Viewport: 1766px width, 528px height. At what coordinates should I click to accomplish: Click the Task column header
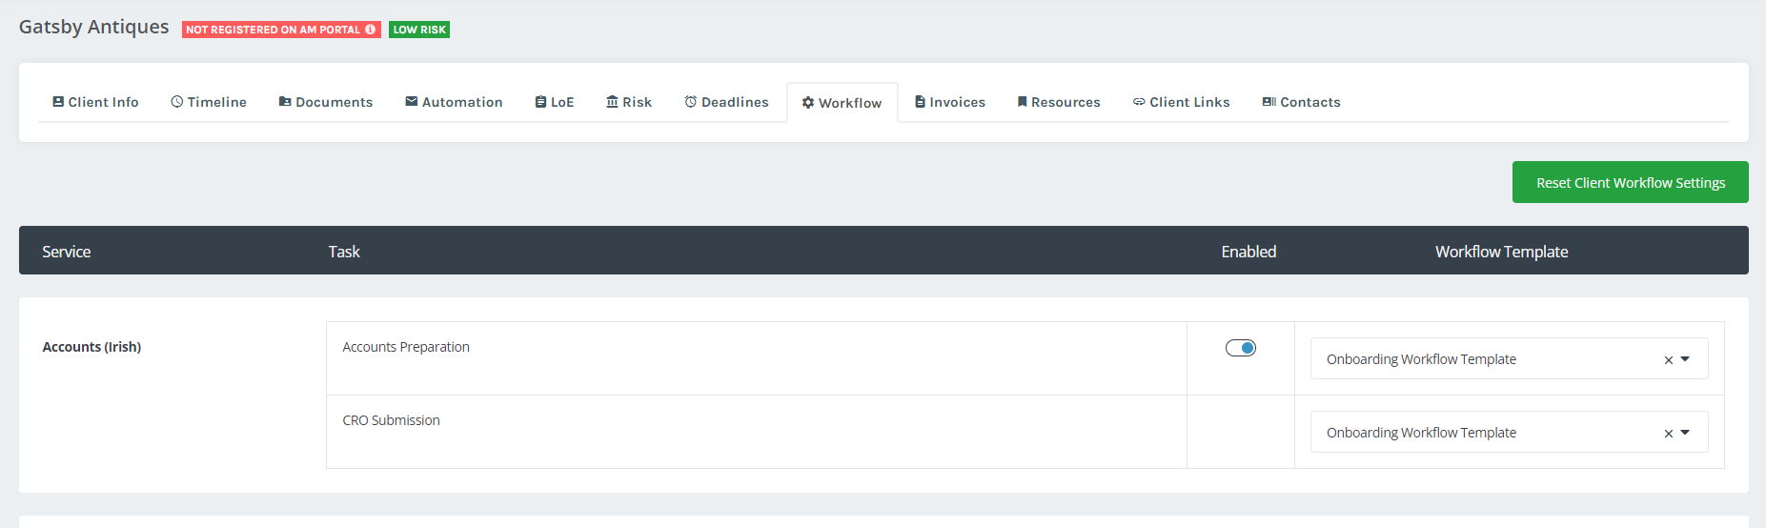(344, 252)
